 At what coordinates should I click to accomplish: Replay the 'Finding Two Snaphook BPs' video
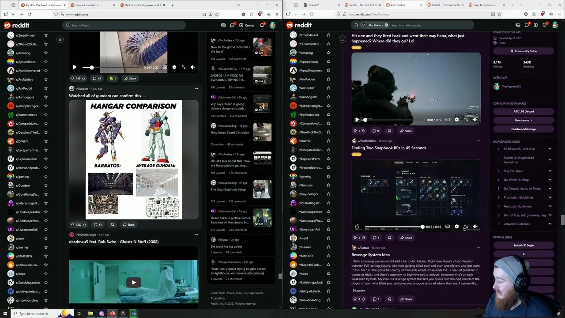pos(357,227)
